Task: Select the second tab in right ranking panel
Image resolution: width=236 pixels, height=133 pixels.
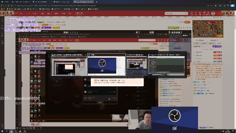Action: point(204,43)
